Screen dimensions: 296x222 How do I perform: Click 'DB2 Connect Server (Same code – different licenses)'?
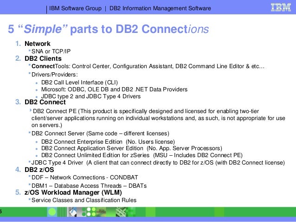[100, 133]
